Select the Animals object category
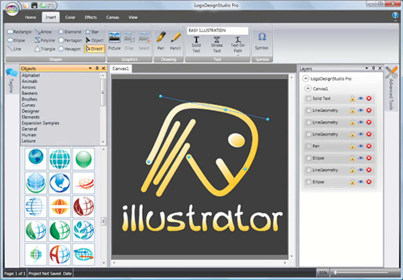The height and width of the screenshot is (280, 403). pyautogui.click(x=30, y=81)
